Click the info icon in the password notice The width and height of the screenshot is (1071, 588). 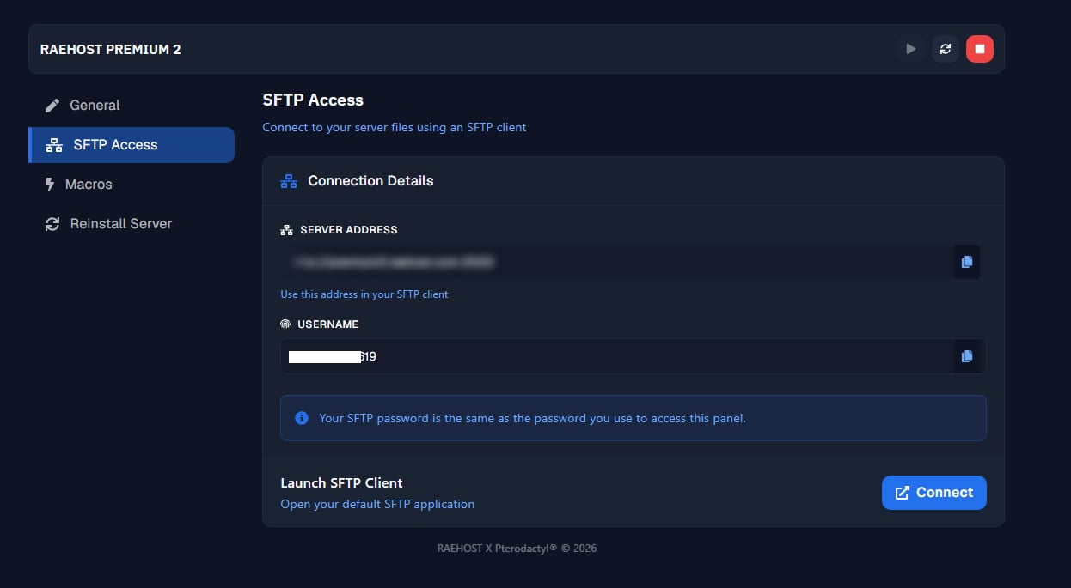tap(302, 418)
